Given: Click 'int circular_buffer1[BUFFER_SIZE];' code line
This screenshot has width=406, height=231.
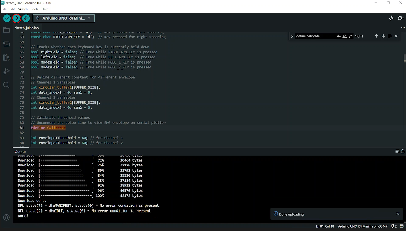Looking at the screenshot, I should [65, 87].
